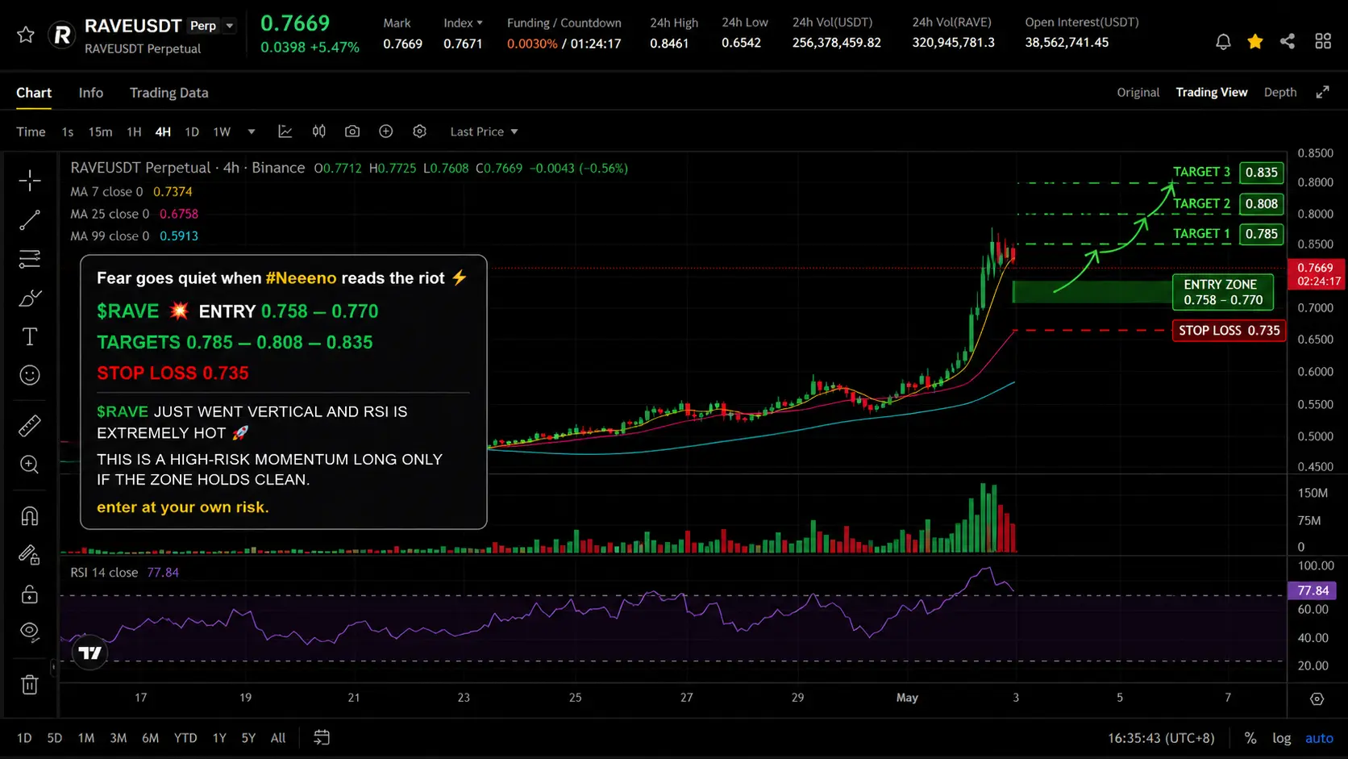Expand the RAVEUSDT Perp pair dropdown
This screenshot has height=759, width=1348.
click(x=230, y=26)
